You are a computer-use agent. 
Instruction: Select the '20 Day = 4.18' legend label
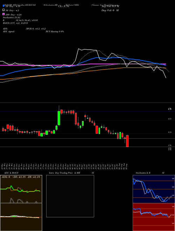(13, 6)
